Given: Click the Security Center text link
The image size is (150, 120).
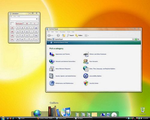Looking at the screenshot, I should (x=94, y=83).
